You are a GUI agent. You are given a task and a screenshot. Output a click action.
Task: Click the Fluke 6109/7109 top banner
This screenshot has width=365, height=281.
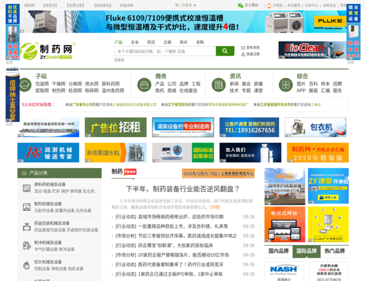(183, 22)
